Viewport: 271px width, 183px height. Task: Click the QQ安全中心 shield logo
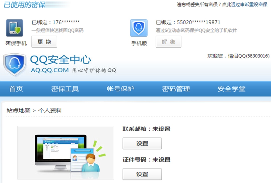point(15,64)
